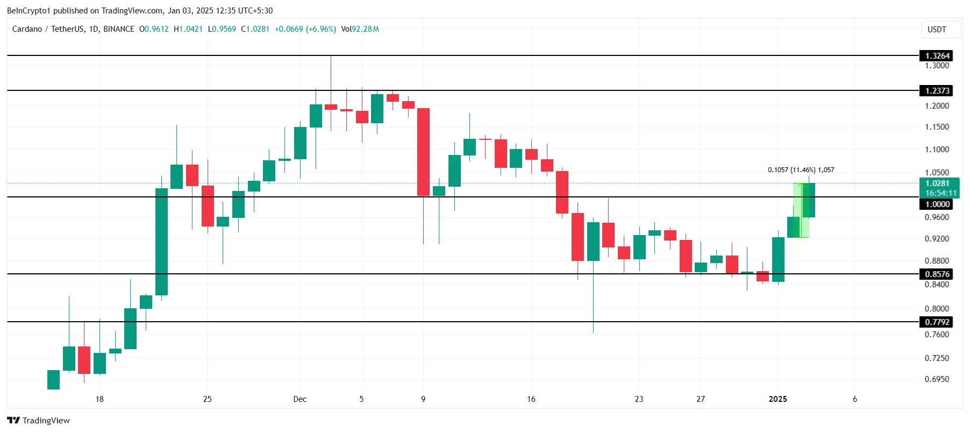Click the 1.3000 price axis tick
This screenshot has width=970, height=432.
(x=937, y=66)
